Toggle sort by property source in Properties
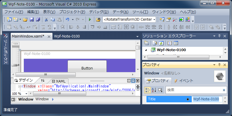The image size is (232, 116). (160, 90)
